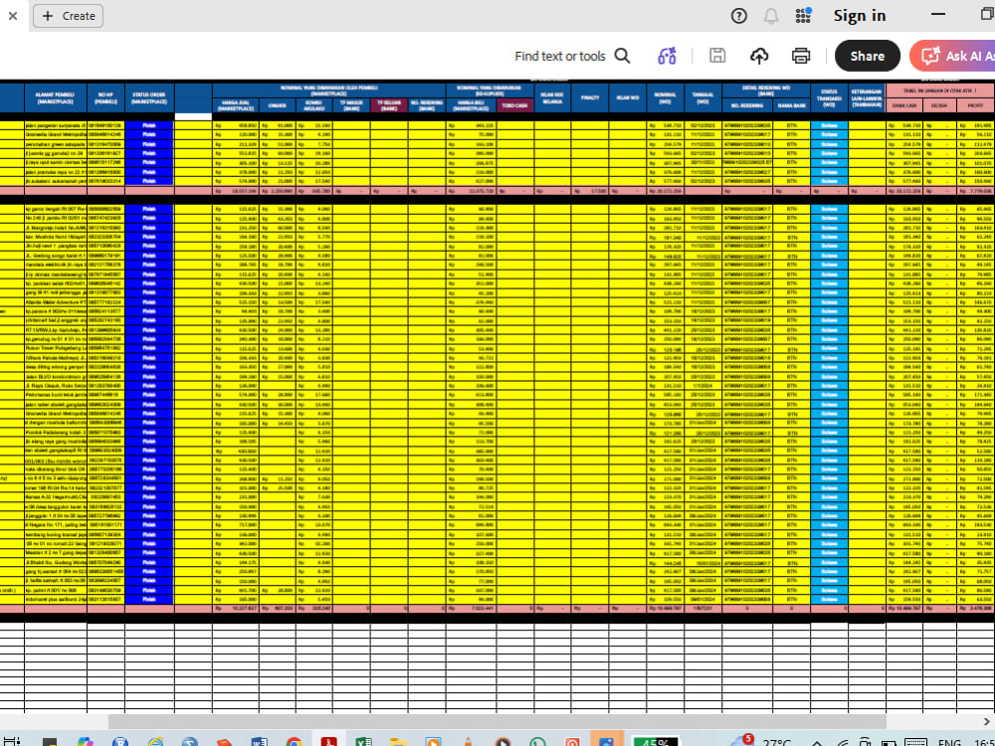
Task: Open File Explorer from the taskbar
Action: [x=398, y=742]
